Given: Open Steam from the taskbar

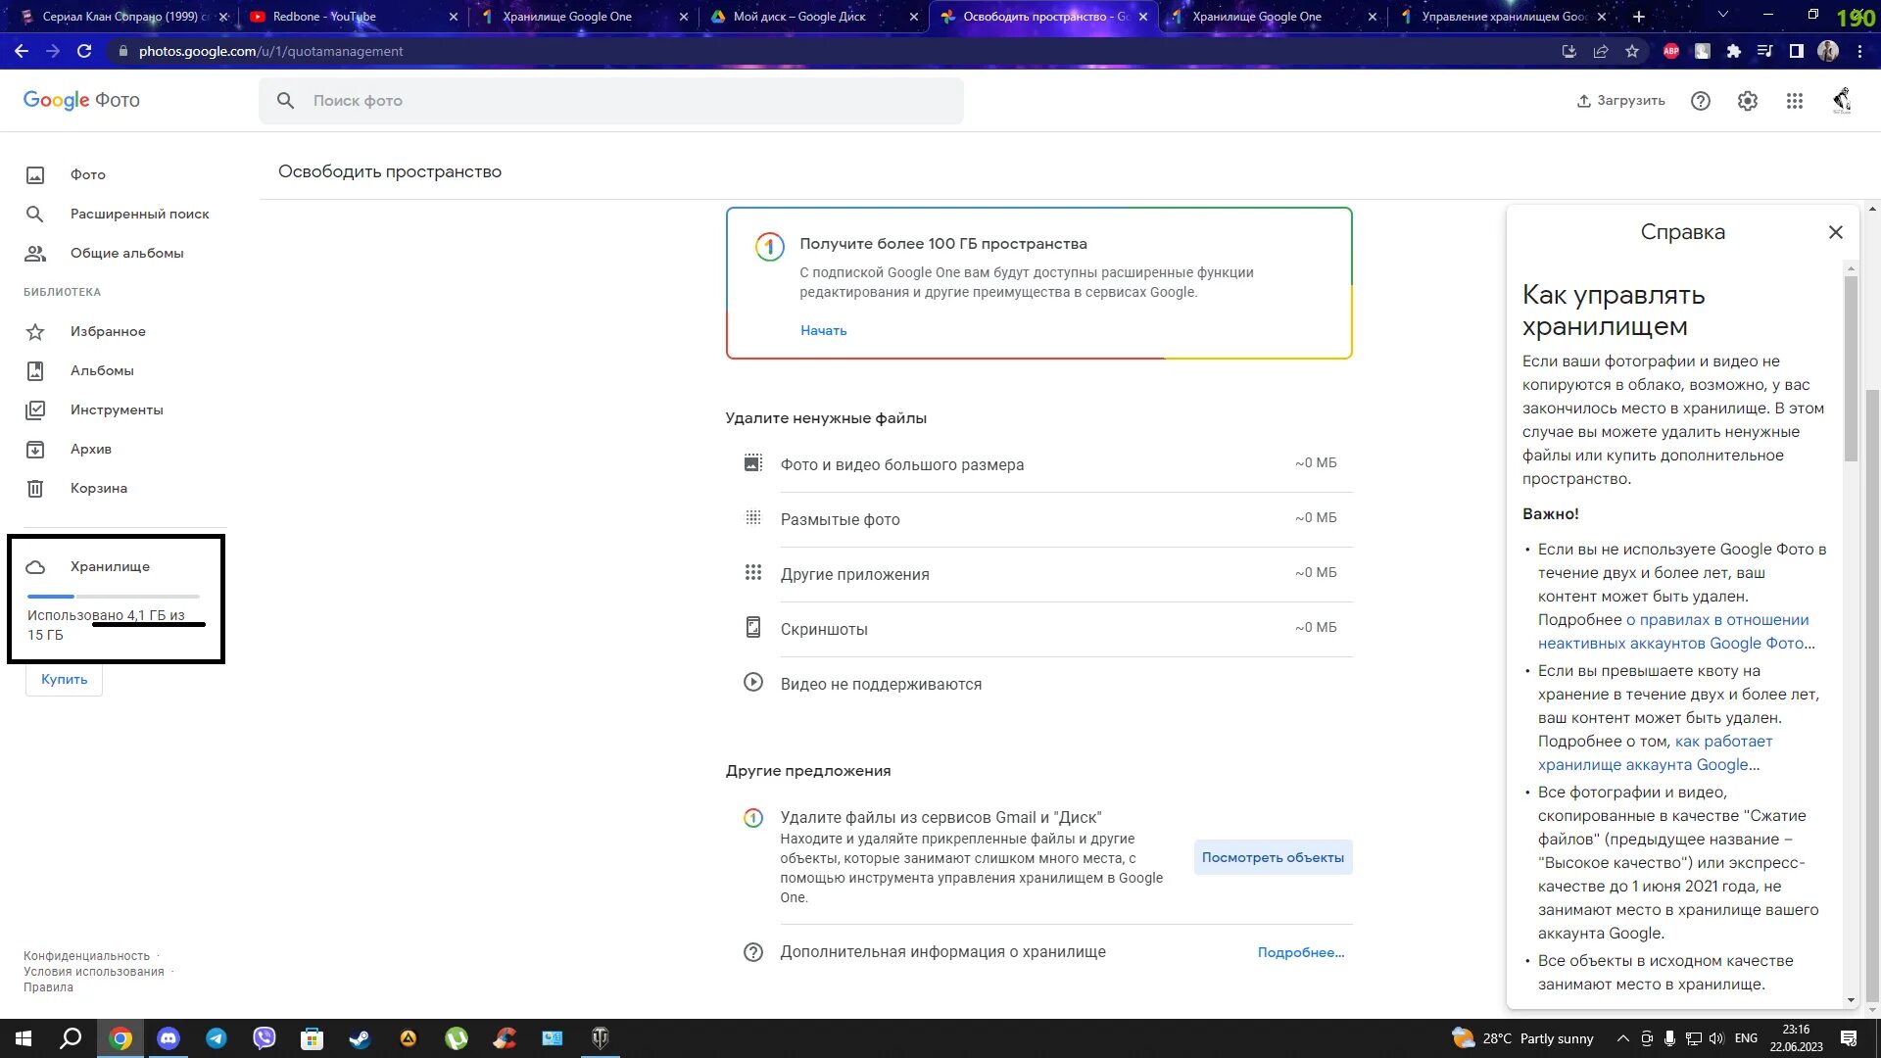Looking at the screenshot, I should click(x=361, y=1038).
